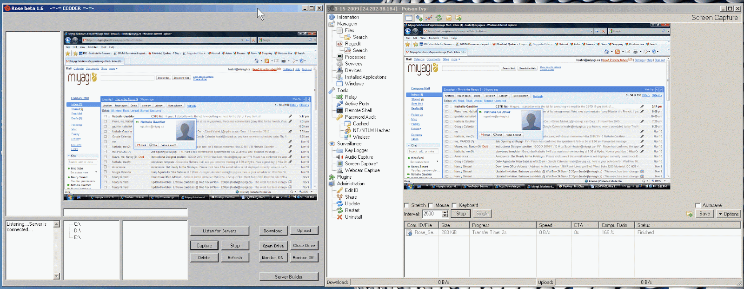Click the Upload button in the Rose window
Screen dimensions: 744x289
click(x=304, y=230)
